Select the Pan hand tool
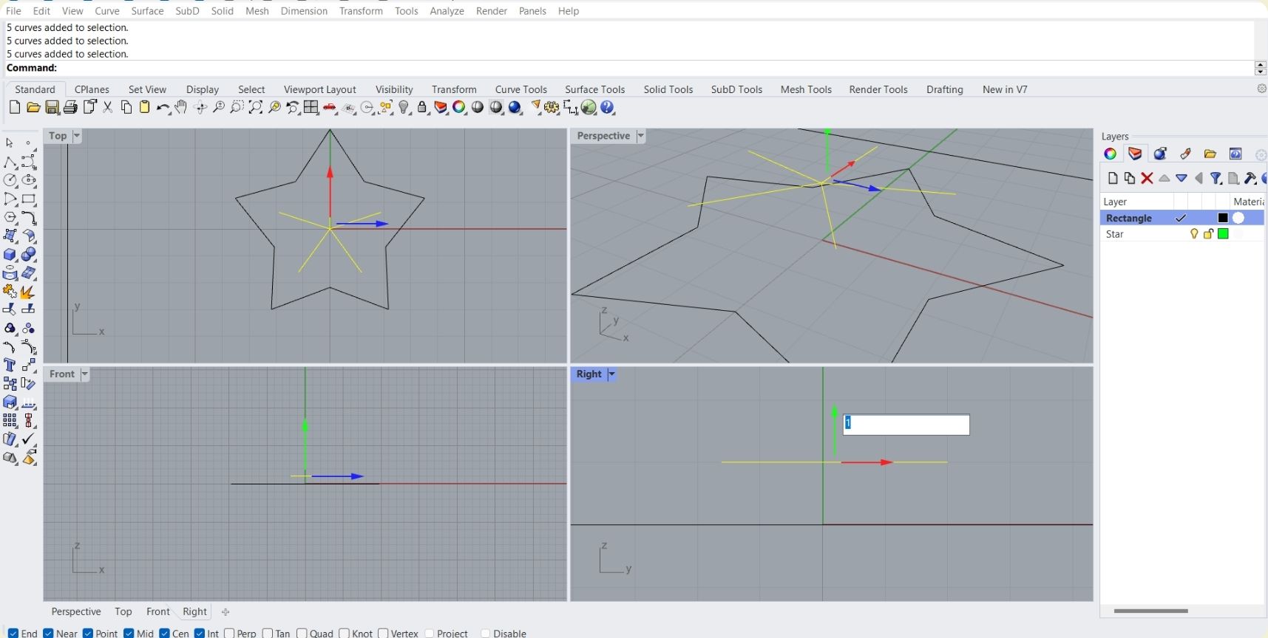Screen dimensions: 1268x638 pos(180,108)
